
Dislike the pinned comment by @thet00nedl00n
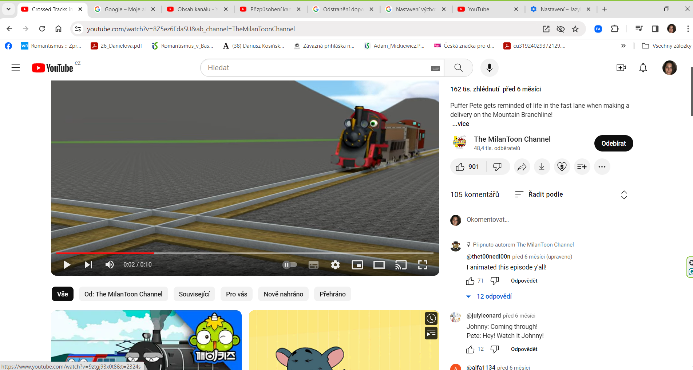495,281
